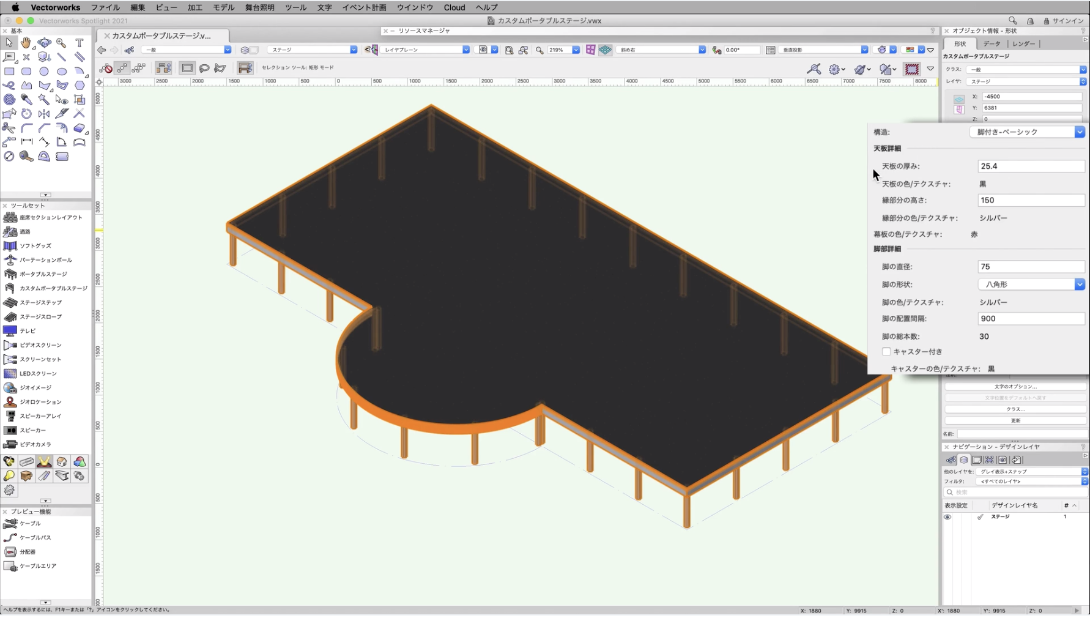The height and width of the screenshot is (618, 1090).
Task: Toggle multi-object interactive scaling mode
Action: click(139, 68)
